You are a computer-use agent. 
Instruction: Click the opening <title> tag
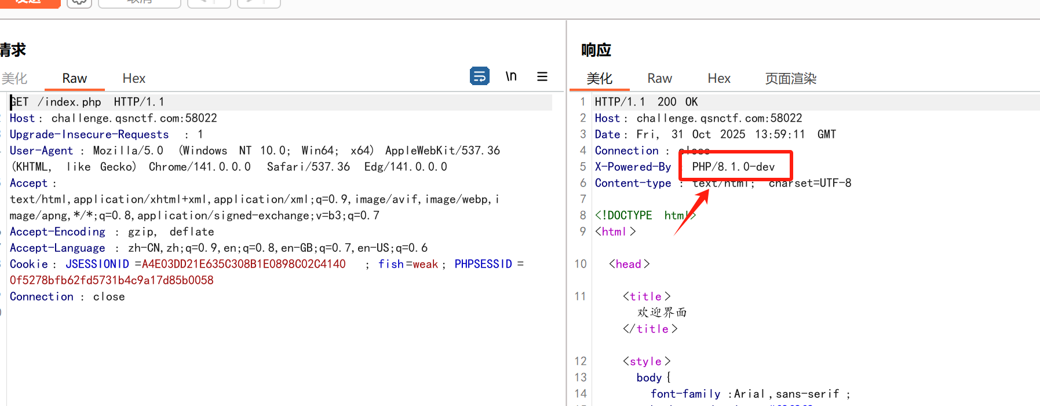[647, 297]
